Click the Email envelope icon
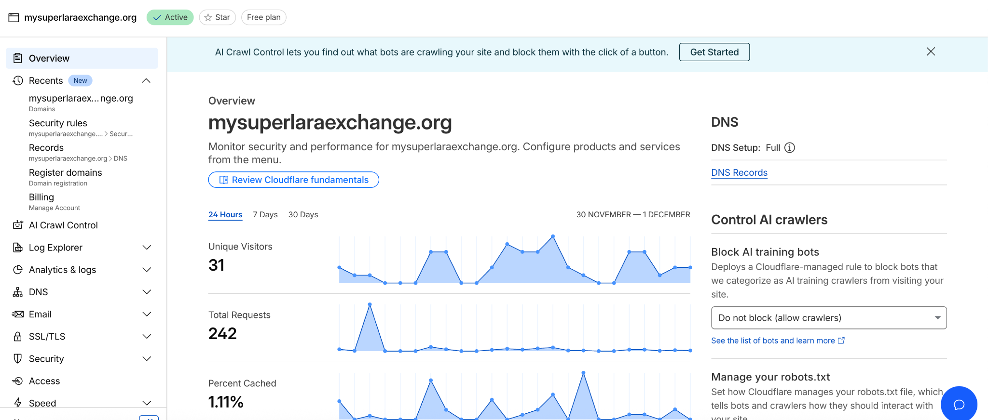Image resolution: width=988 pixels, height=420 pixels. tap(18, 315)
